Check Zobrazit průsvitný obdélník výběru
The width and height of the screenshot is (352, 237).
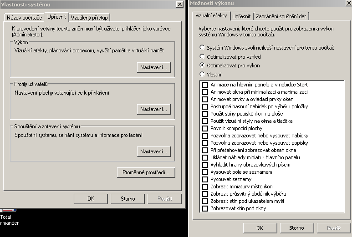(205, 194)
